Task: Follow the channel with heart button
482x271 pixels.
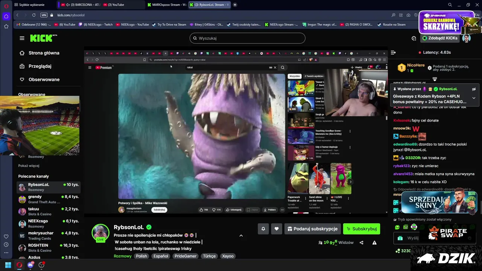Action: pyautogui.click(x=276, y=228)
